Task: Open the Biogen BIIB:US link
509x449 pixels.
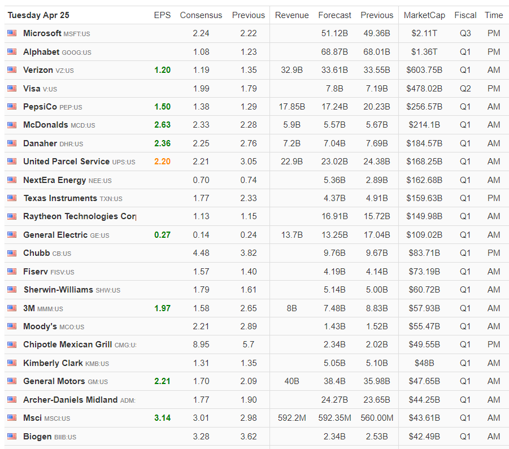Action: [x=50, y=437]
